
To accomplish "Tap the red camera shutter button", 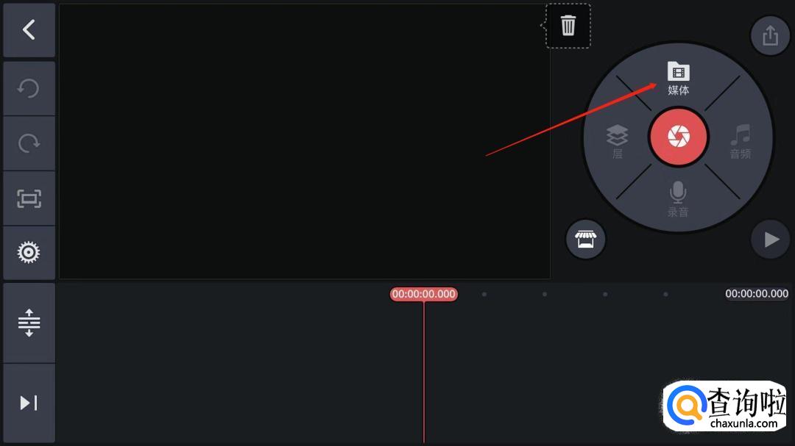I will tap(679, 137).
